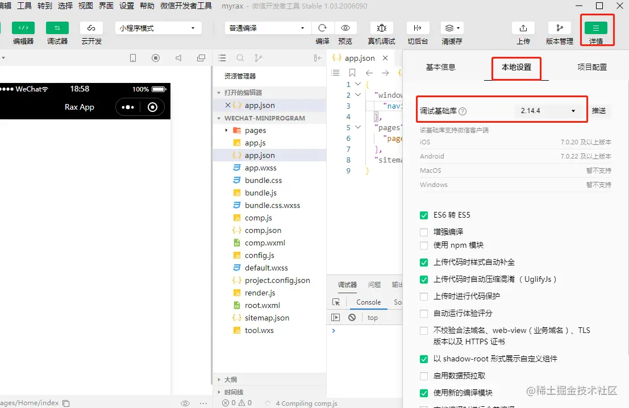Expand the 时间线 timeline section

click(219, 392)
